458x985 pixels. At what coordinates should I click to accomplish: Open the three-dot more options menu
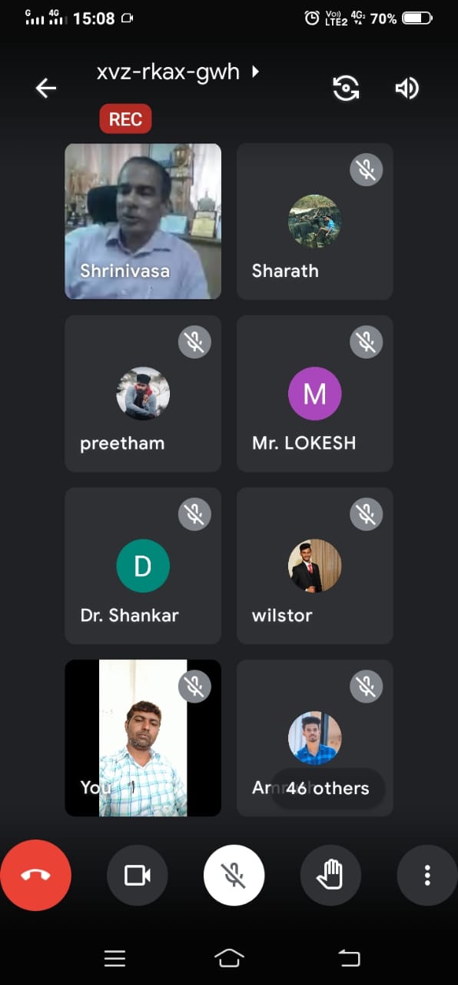pos(427,875)
